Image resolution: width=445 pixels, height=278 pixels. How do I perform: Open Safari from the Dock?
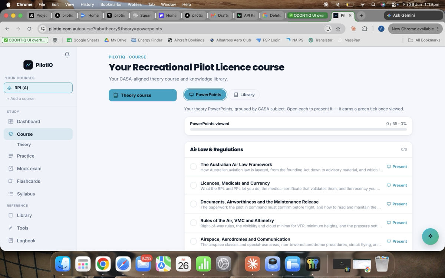(x=123, y=264)
